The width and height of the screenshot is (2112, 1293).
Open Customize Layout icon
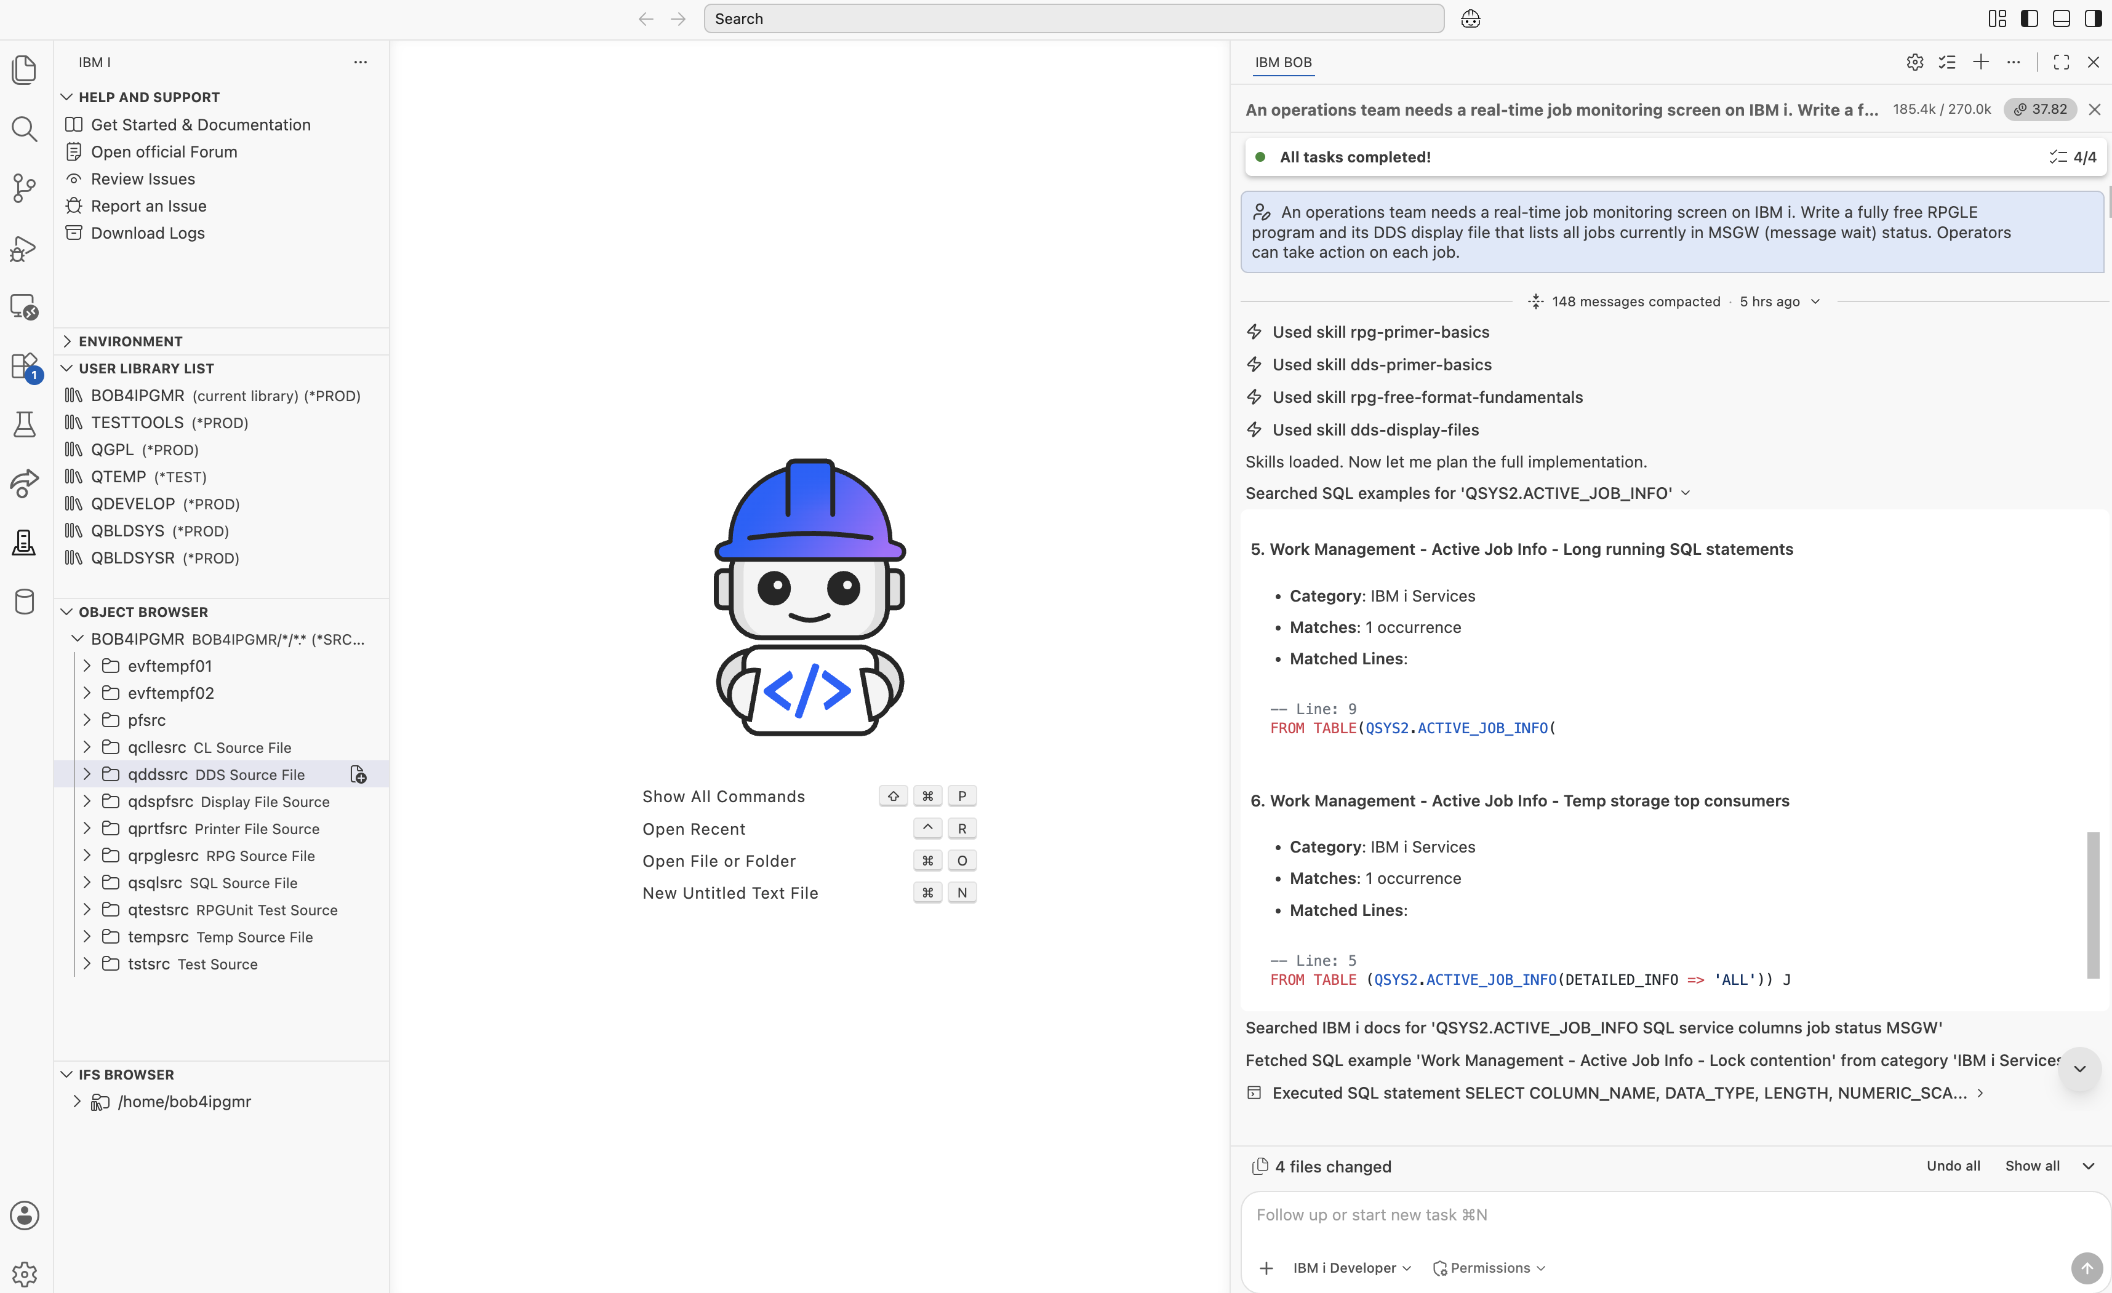click(1997, 19)
